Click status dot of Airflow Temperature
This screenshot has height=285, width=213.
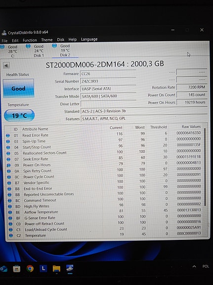click(10, 212)
